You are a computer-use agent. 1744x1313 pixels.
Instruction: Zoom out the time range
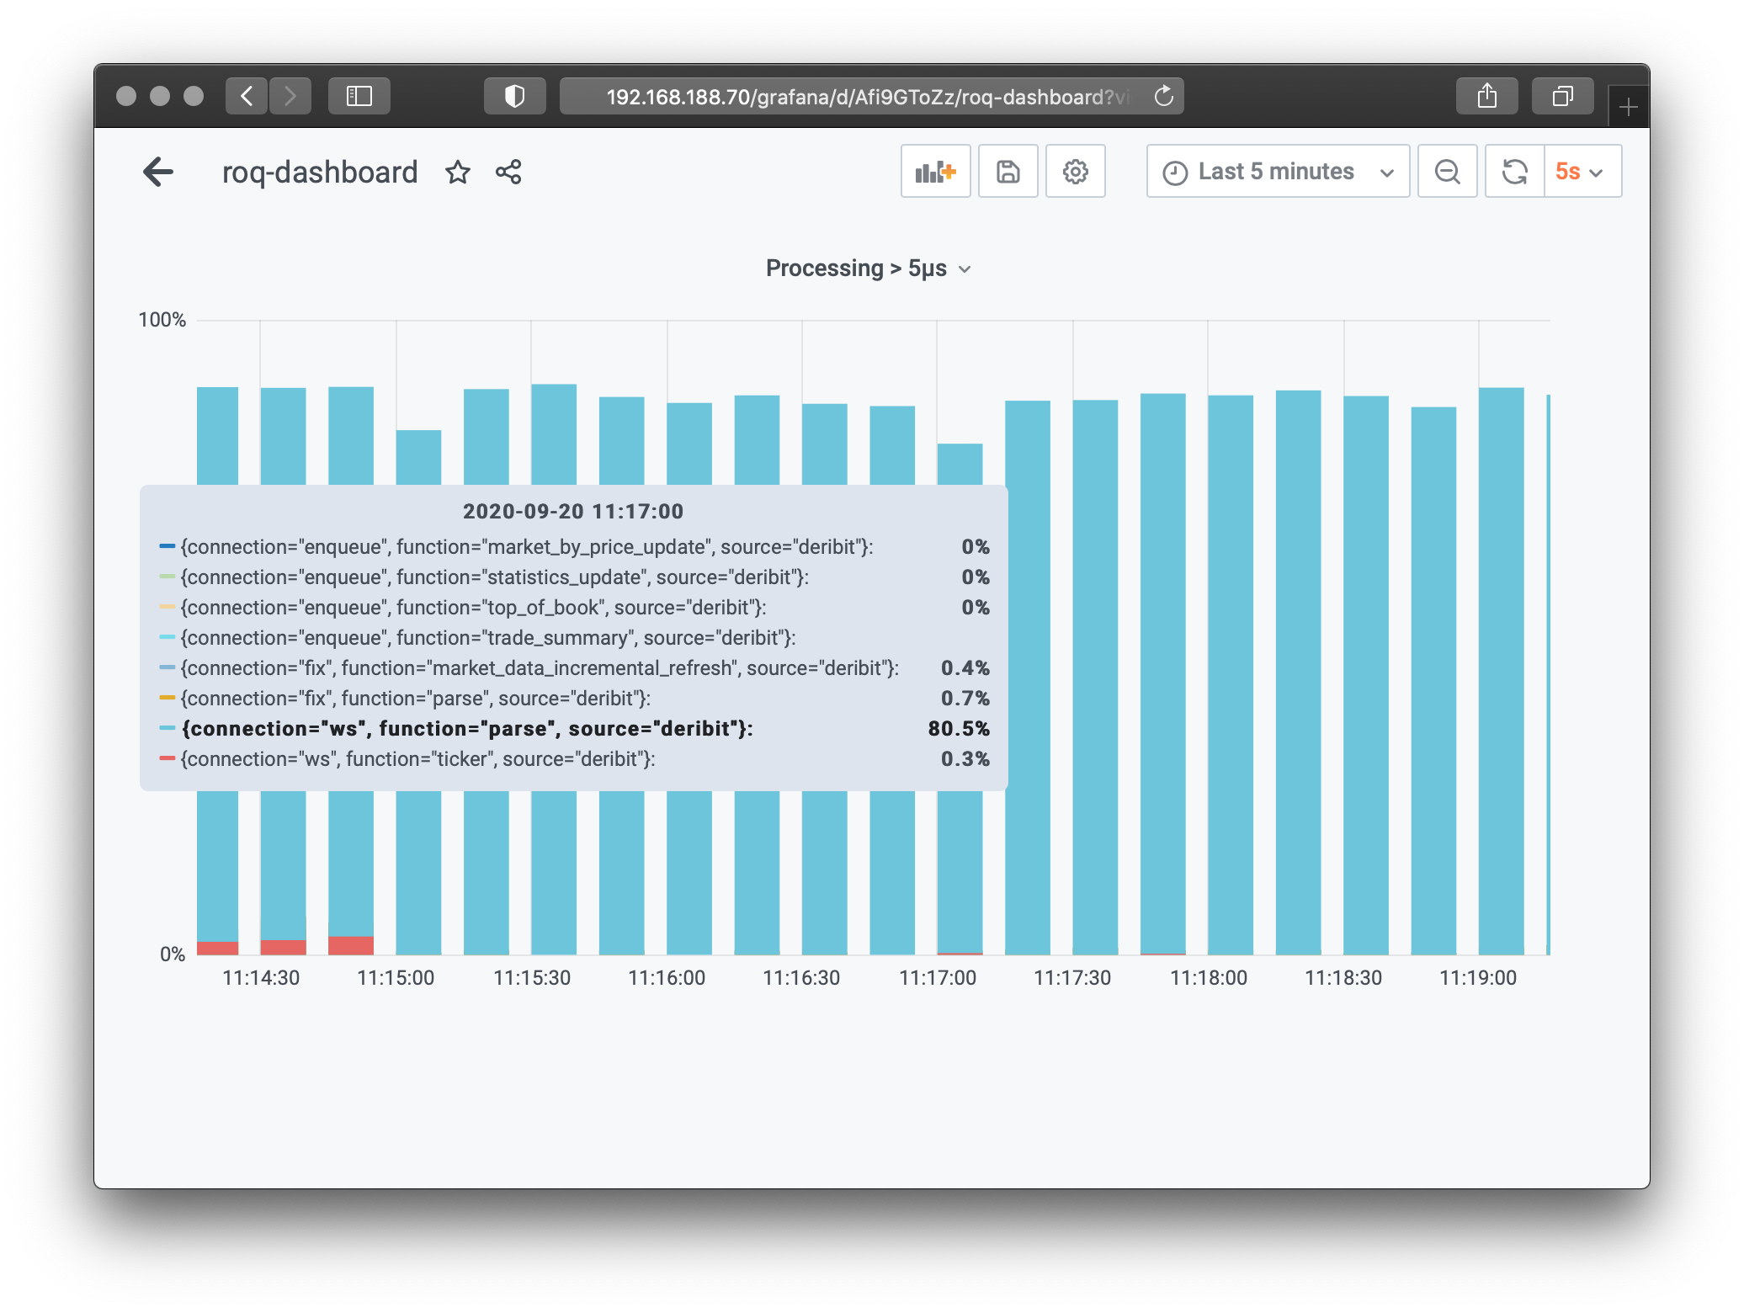tap(1447, 171)
